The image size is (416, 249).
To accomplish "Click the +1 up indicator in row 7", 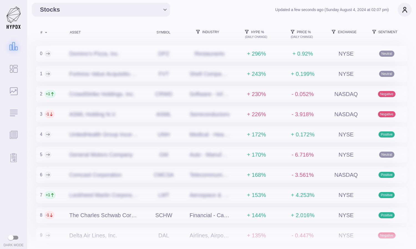I will pos(50,195).
